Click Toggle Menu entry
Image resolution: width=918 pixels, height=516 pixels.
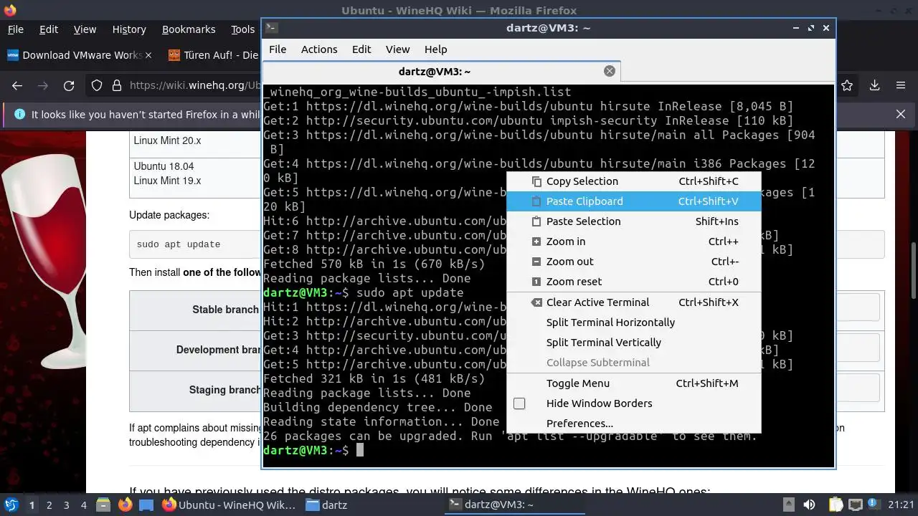(x=634, y=383)
